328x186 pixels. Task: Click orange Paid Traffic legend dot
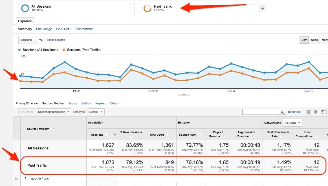(63, 50)
